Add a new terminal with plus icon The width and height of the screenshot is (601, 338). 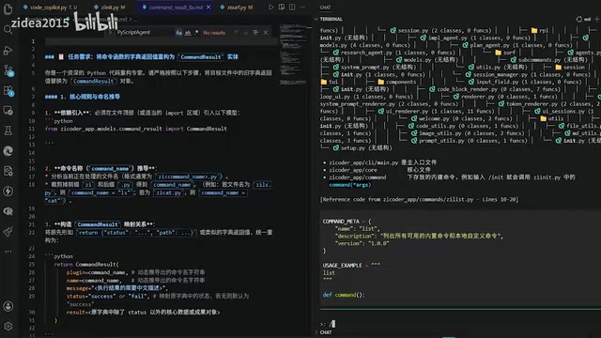tap(596, 19)
